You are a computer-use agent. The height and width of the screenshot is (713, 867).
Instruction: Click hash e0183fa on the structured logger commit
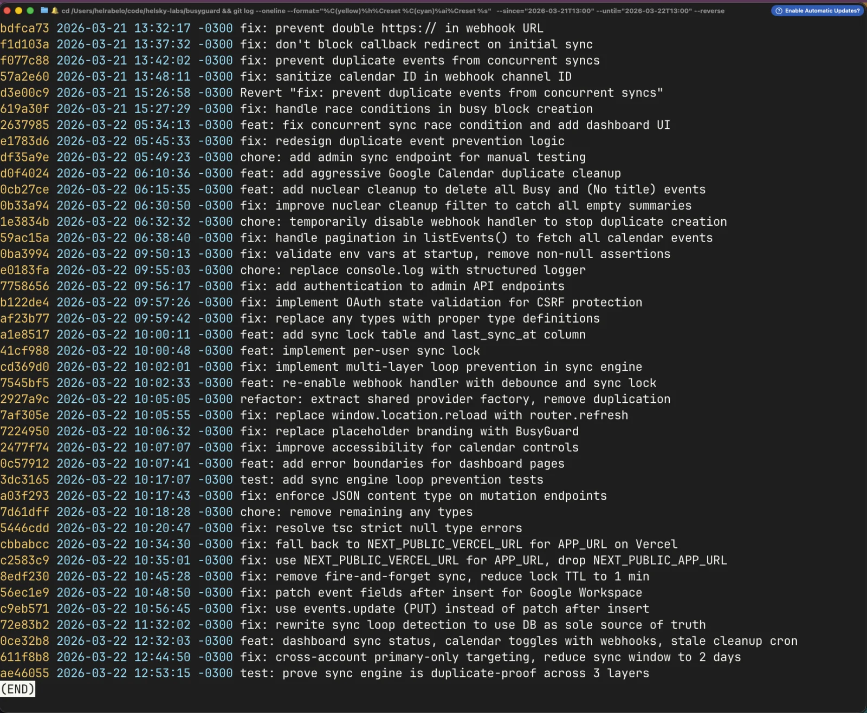tap(25, 270)
